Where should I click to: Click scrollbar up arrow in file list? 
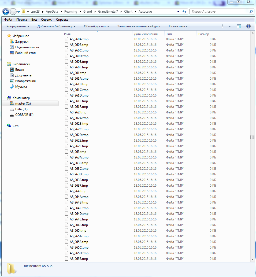coord(252,33)
